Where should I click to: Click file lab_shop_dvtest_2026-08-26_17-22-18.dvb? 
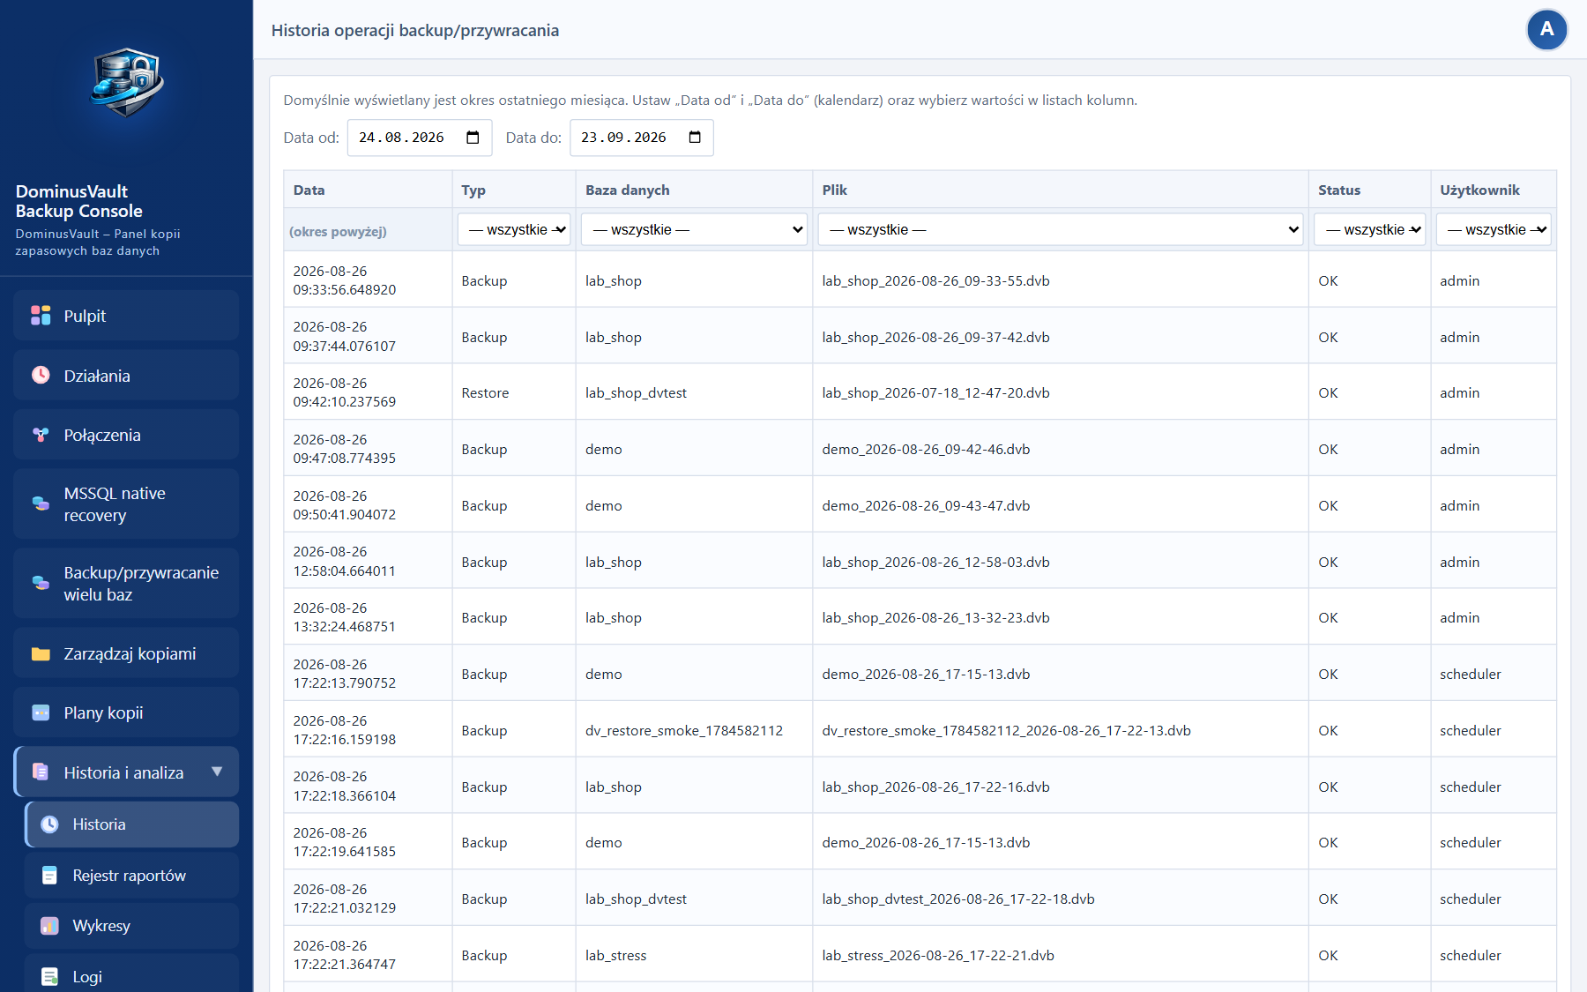(958, 899)
